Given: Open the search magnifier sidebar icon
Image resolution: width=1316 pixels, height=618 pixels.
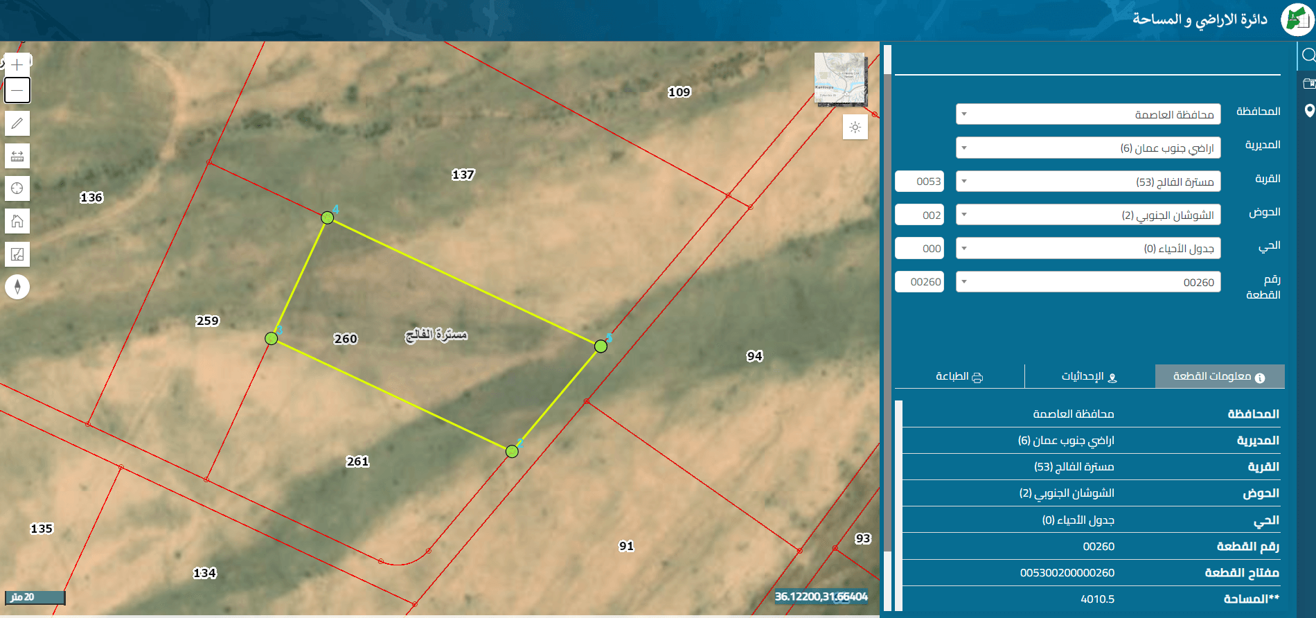Looking at the screenshot, I should (x=1308, y=55).
